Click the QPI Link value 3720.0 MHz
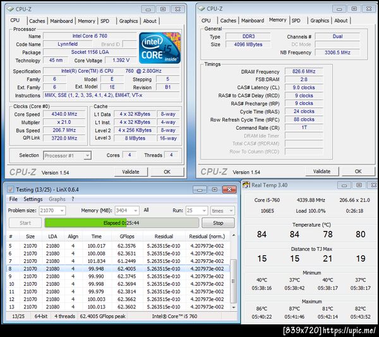Viewport: 379px width, 337px height. tap(64, 138)
